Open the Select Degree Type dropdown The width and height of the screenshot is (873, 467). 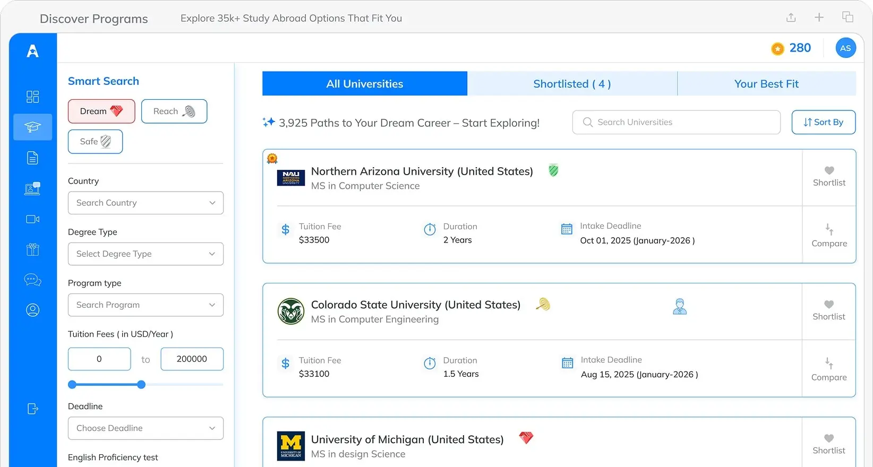[145, 254]
